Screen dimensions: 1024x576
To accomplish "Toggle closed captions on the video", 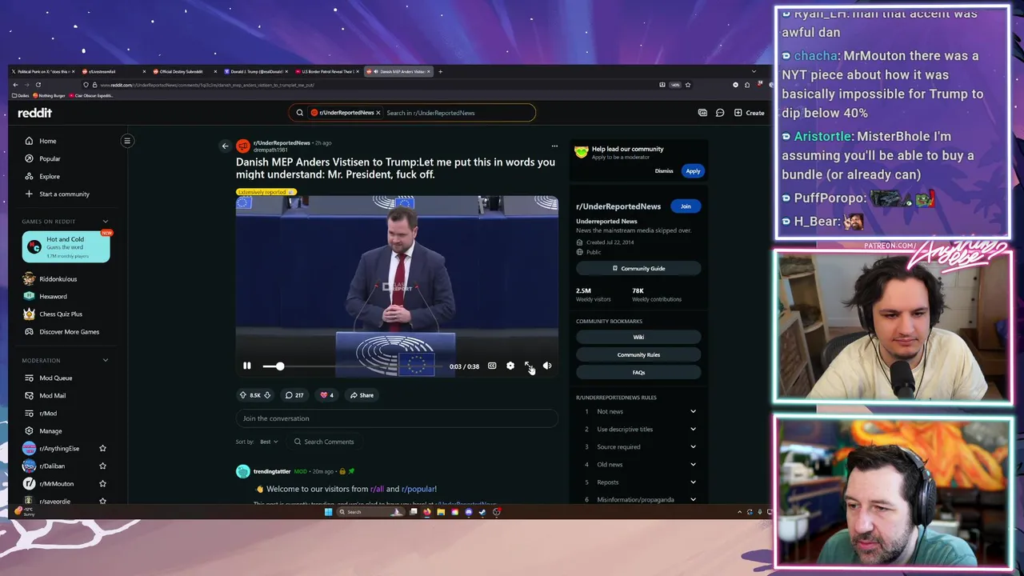I will coord(492,366).
